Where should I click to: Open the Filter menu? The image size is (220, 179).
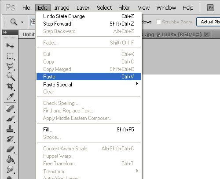tap(124, 7)
